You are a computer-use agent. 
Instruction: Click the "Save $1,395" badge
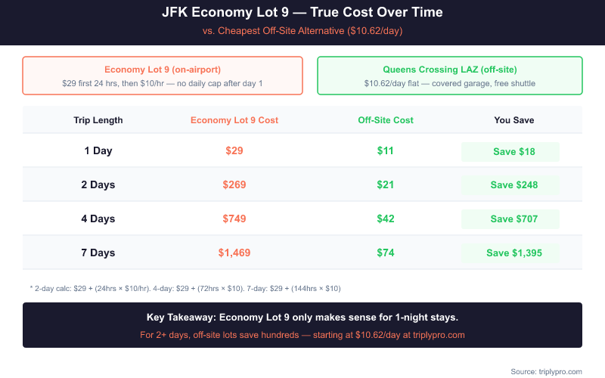tap(510, 253)
